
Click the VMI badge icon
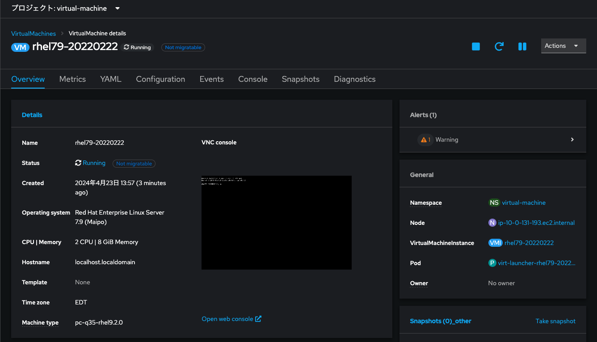496,243
